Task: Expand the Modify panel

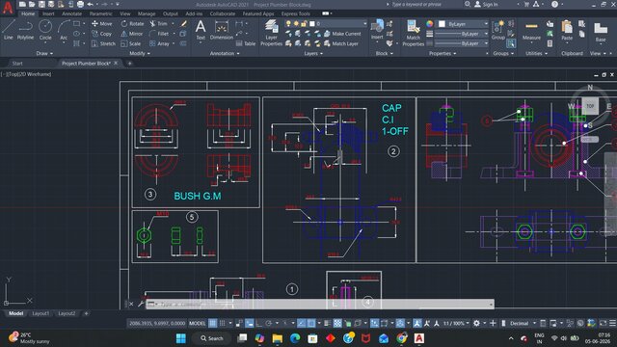Action: coord(140,53)
